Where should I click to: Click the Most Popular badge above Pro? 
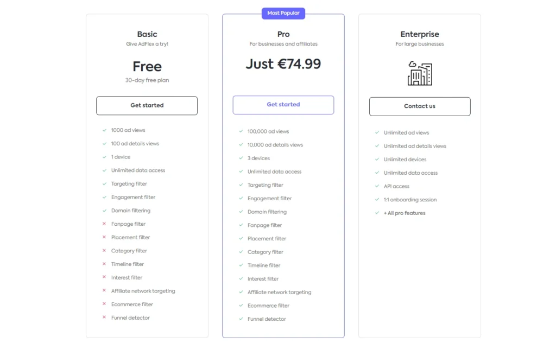(283, 13)
